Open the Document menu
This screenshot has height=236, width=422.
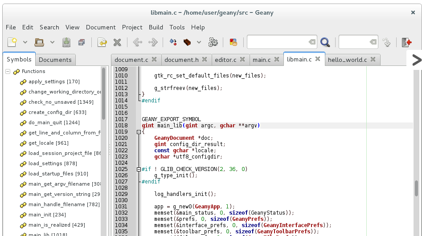click(x=101, y=28)
